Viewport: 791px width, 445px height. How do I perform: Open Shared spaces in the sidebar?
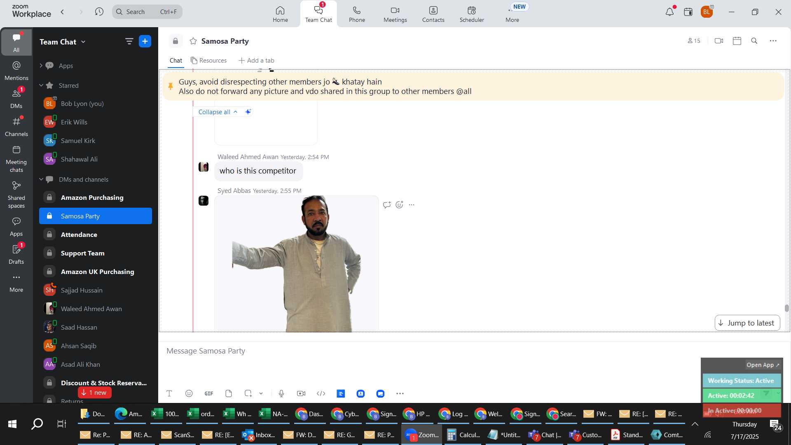pyautogui.click(x=16, y=195)
